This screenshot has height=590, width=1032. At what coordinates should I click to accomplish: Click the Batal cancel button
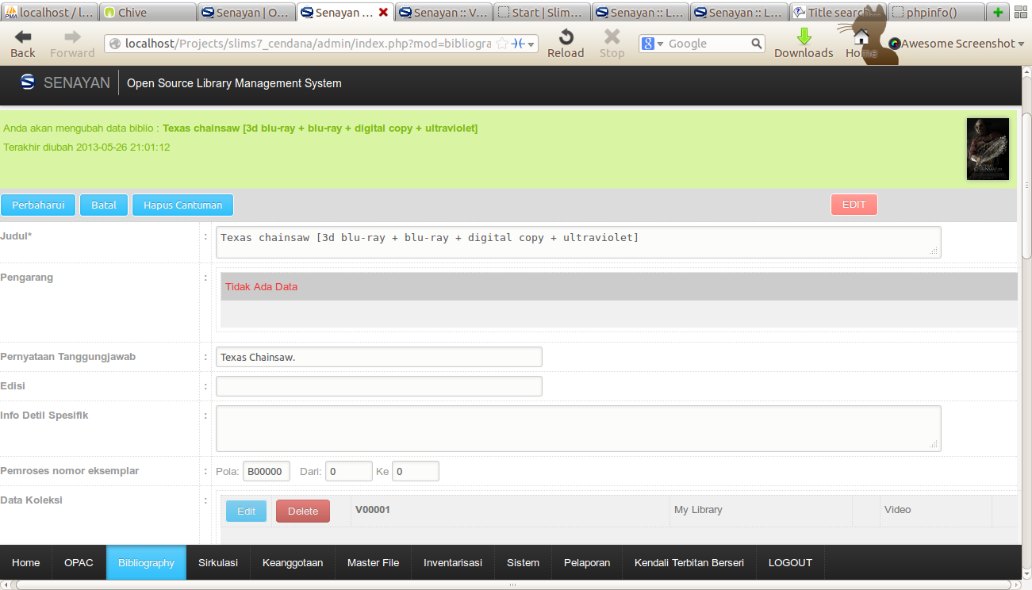coord(104,205)
